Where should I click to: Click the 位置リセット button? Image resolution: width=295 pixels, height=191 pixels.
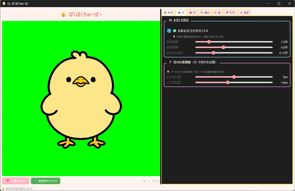click(x=16, y=181)
